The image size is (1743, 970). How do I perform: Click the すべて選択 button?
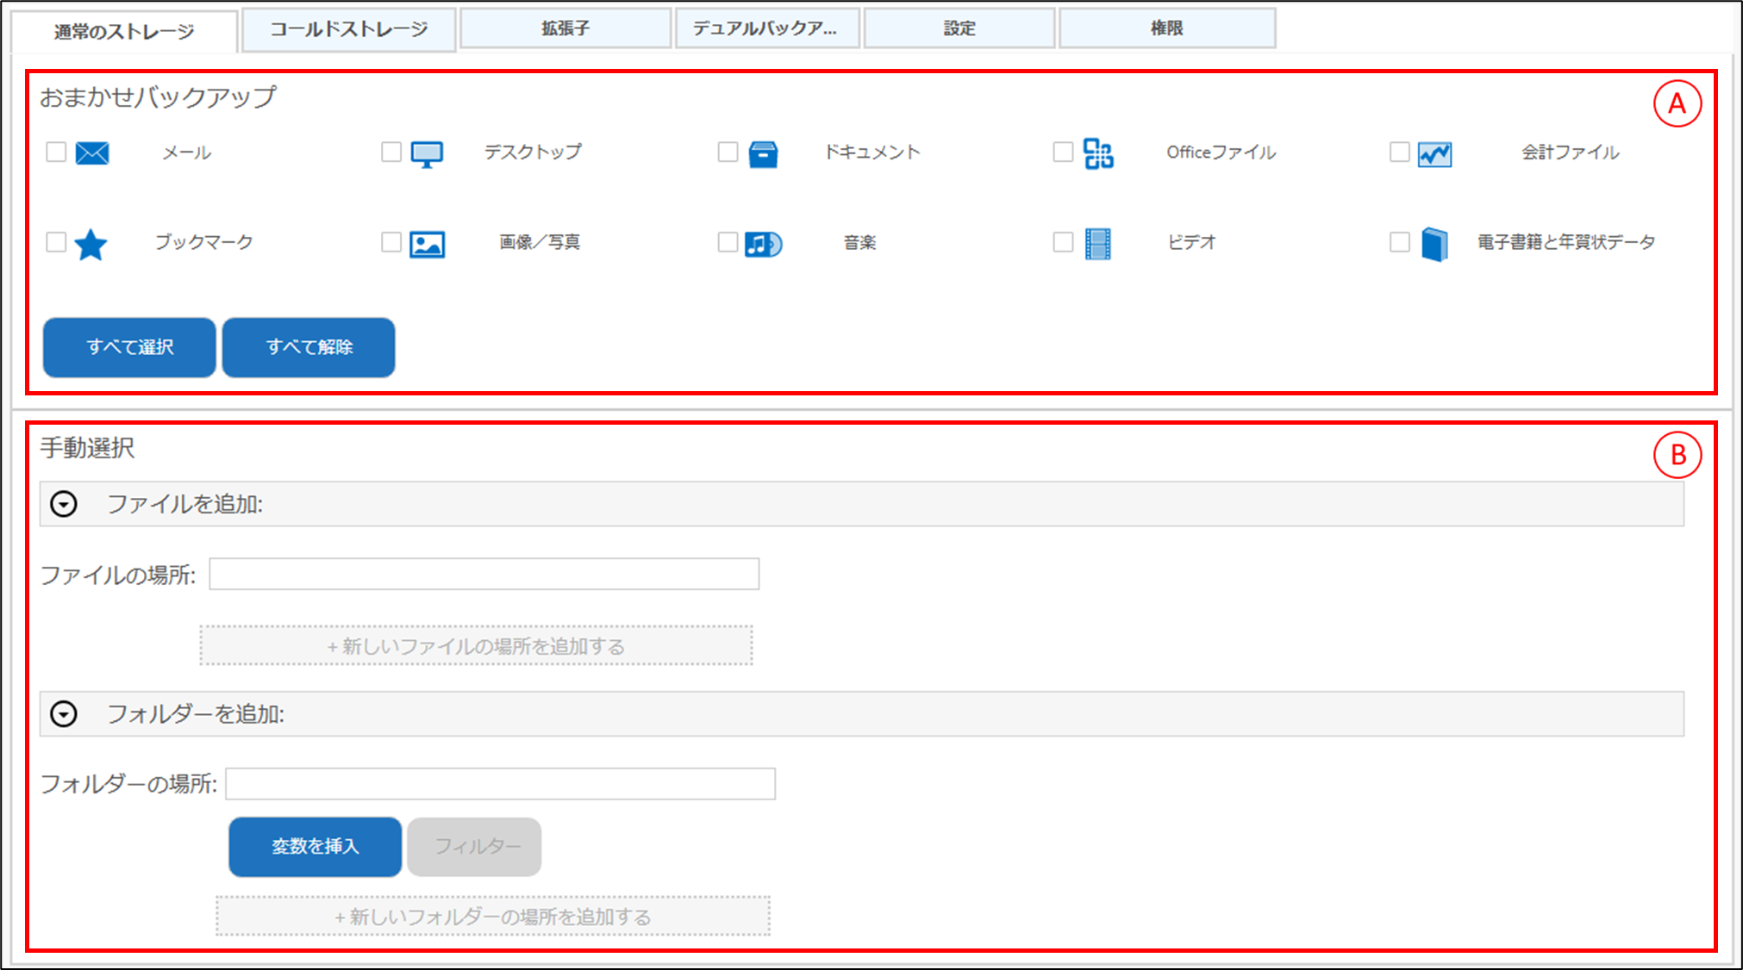point(129,347)
